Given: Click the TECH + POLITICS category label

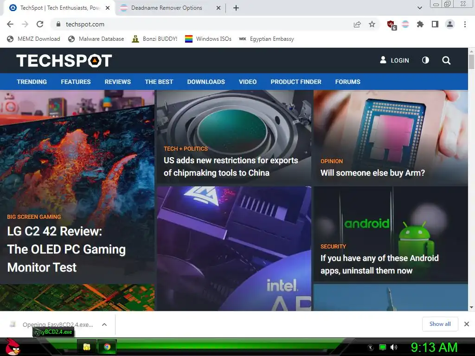Looking at the screenshot, I should click(x=186, y=149).
